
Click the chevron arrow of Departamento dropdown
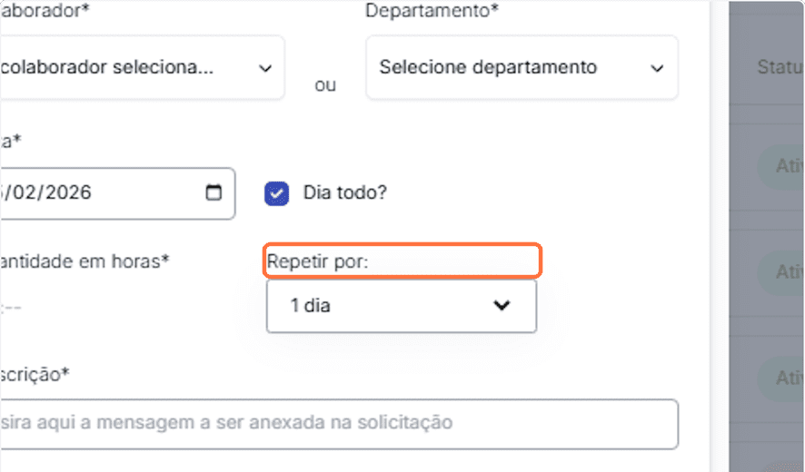657,68
